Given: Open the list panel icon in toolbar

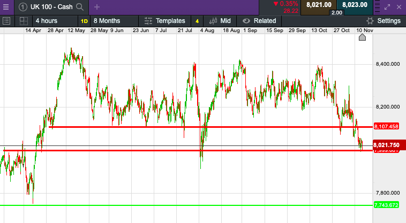Looking at the screenshot, I should (6, 21).
